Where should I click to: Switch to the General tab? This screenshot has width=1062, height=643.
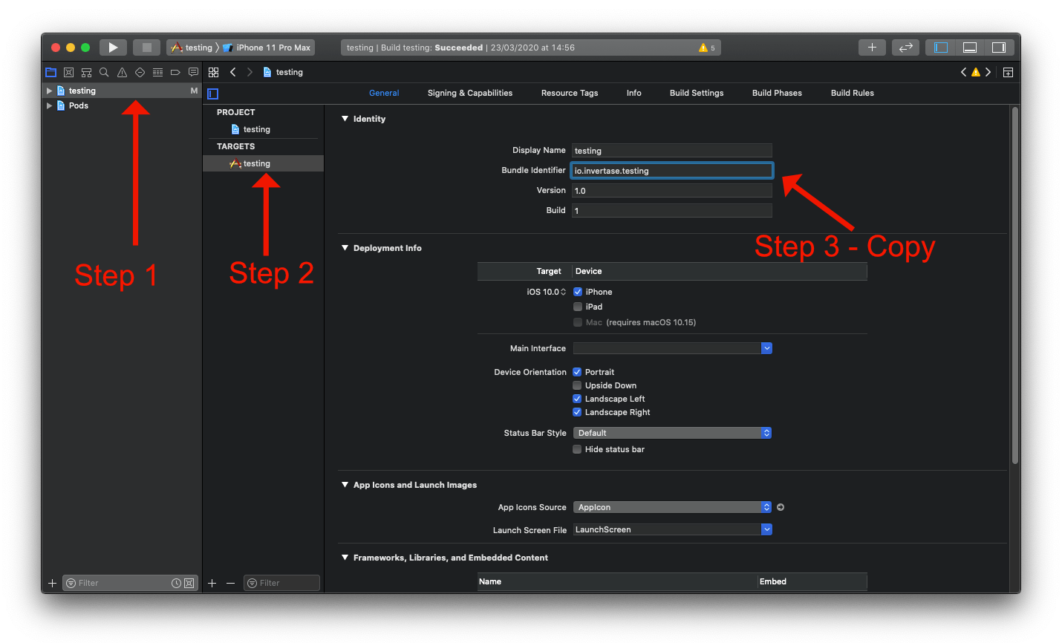pos(384,93)
